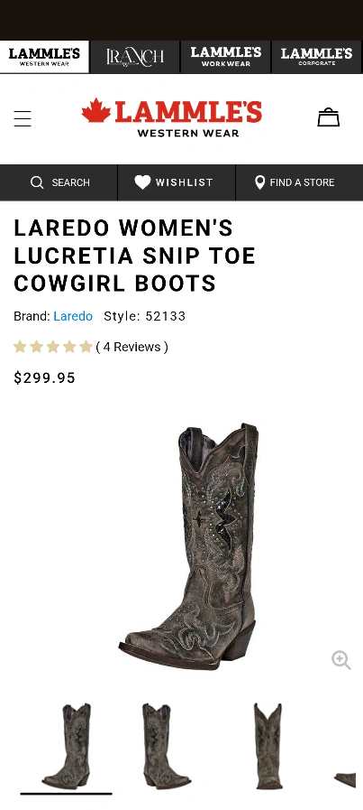The height and width of the screenshot is (810, 363).
Task: Click the zoom-in magnifier on product image
Action: [340, 660]
